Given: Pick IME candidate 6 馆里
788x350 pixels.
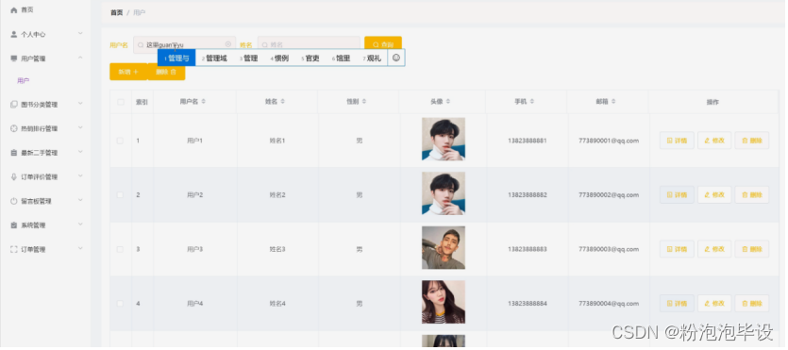Looking at the screenshot, I should (x=342, y=58).
